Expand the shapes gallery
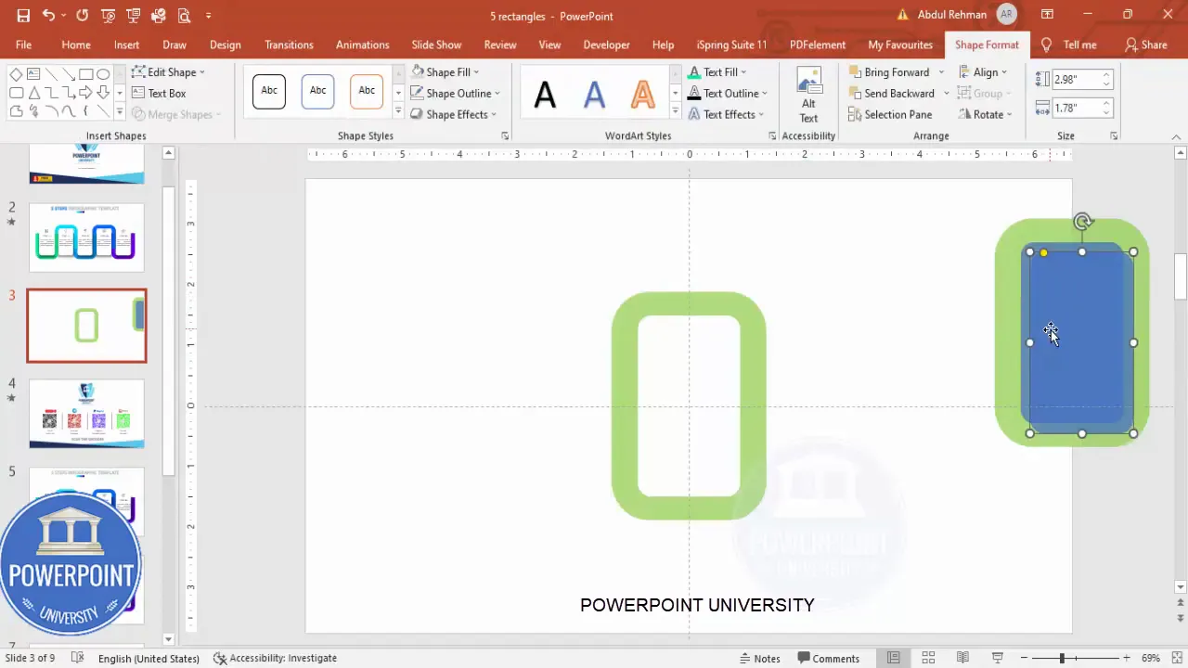The image size is (1188, 668). [119, 112]
